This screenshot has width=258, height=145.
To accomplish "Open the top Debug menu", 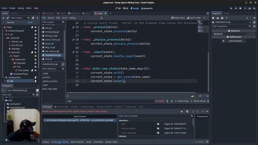I will pyautogui.click(x=21, y=8).
